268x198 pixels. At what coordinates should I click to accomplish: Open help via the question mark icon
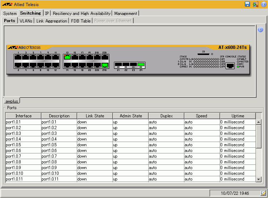click(263, 4)
